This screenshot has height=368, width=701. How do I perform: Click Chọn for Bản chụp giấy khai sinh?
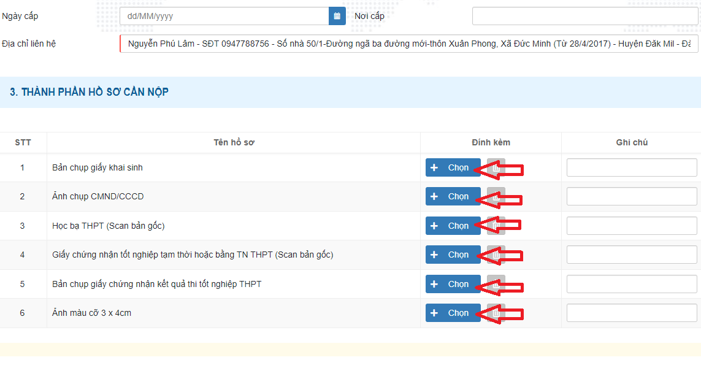(x=453, y=167)
